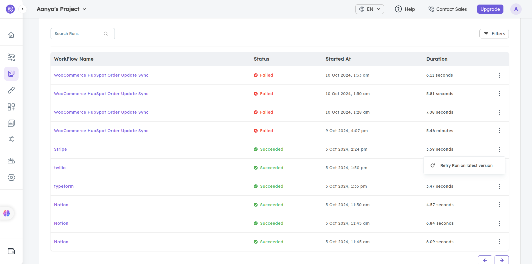Open the Stripe workflow run
This screenshot has height=264, width=532.
pyautogui.click(x=60, y=149)
